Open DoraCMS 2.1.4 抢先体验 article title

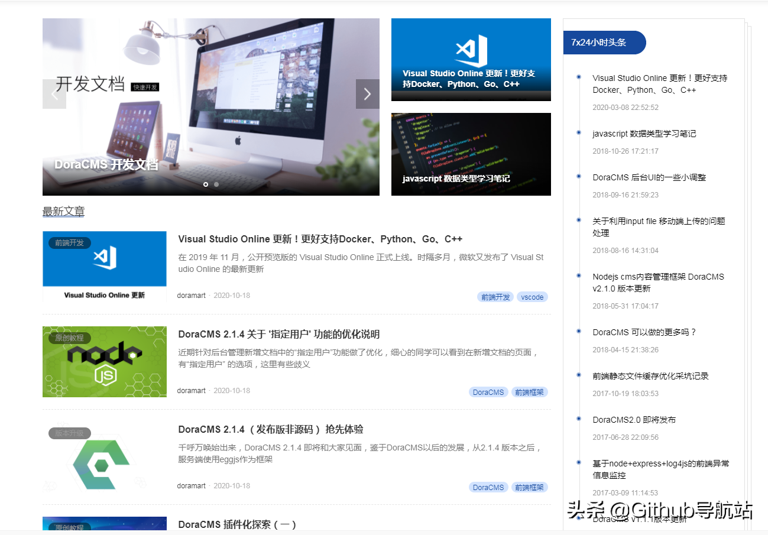271,429
